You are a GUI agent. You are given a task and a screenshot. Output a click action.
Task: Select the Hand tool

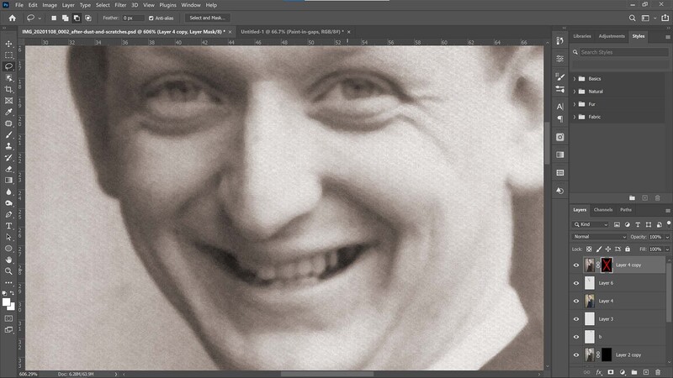[8, 260]
